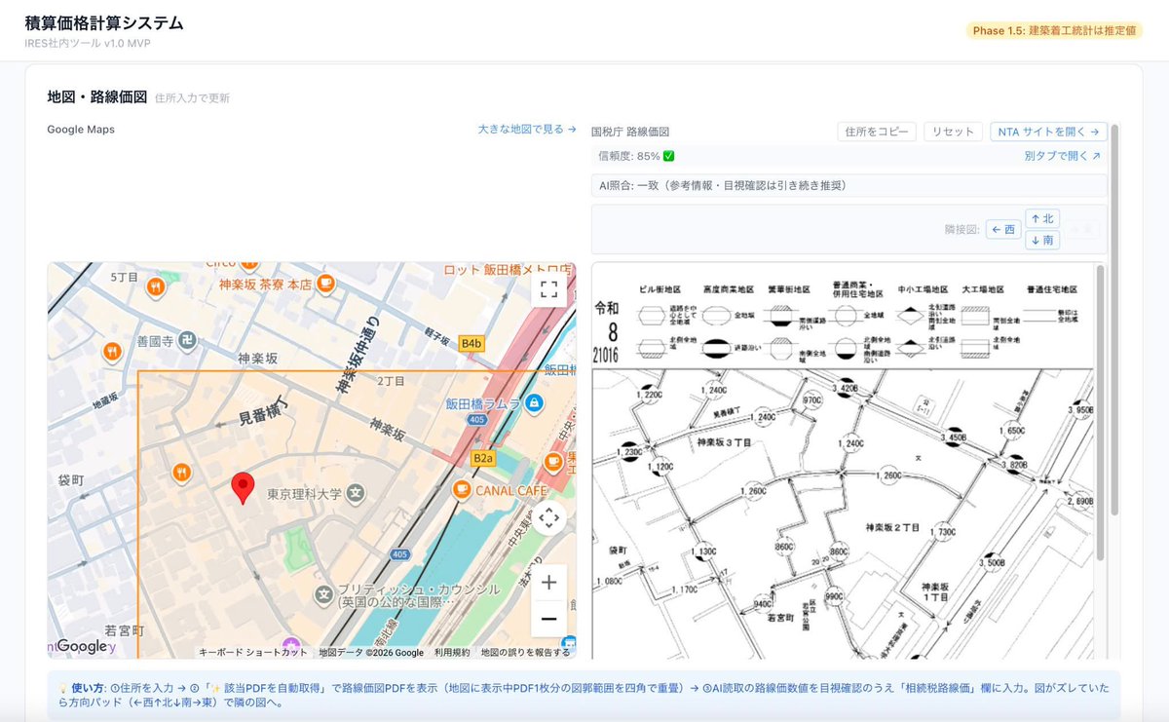
Task: Click the リセット button
Action: [953, 132]
